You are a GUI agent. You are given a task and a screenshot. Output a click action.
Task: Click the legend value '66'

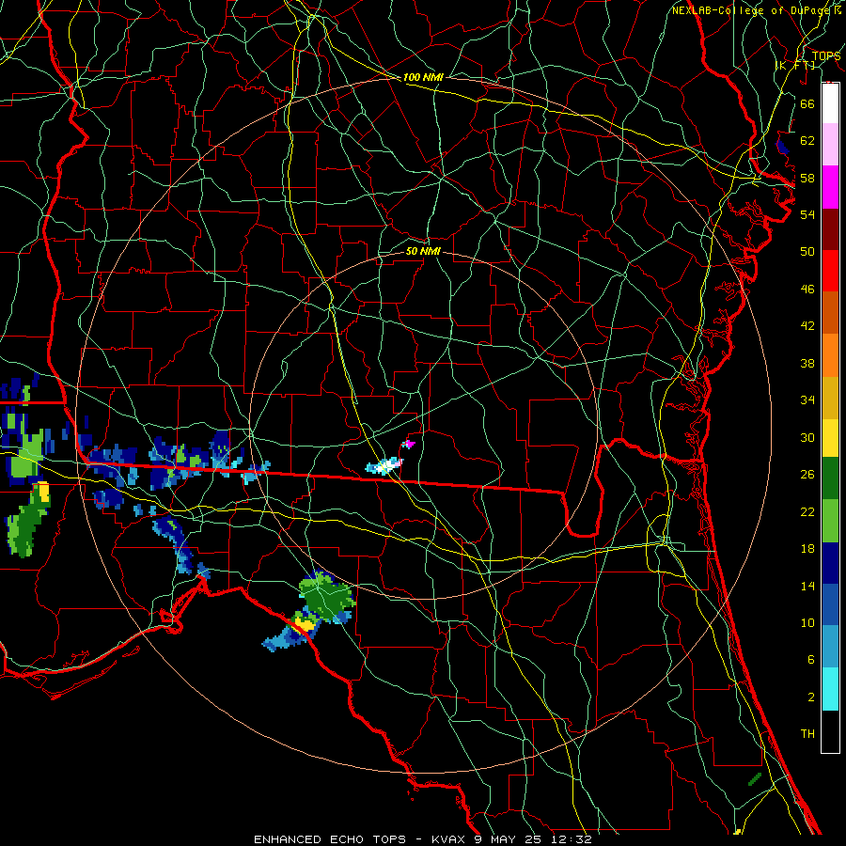(807, 103)
